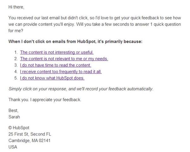Select 'The content is not relevant to me' link
This screenshot has height=152, width=190.
click(x=64, y=59)
